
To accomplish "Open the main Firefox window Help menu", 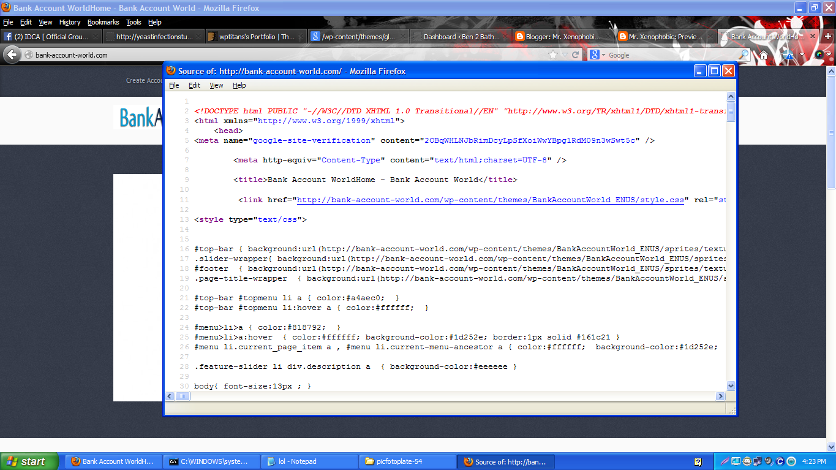I will pos(155,22).
